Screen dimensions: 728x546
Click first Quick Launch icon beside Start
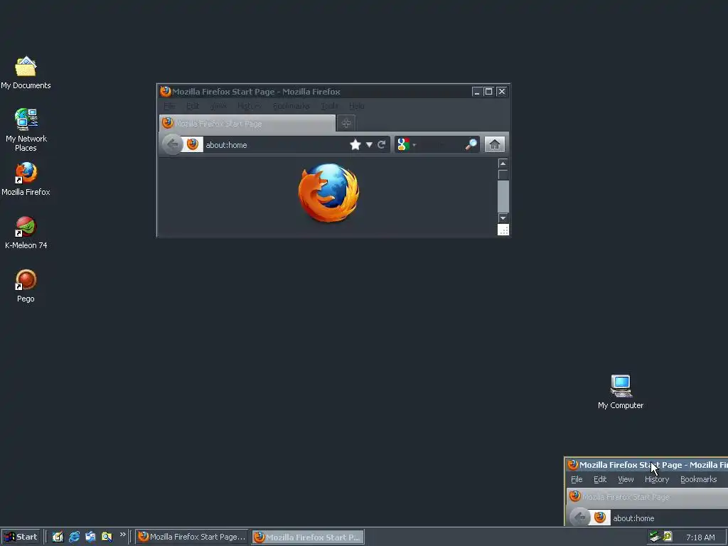(x=58, y=537)
